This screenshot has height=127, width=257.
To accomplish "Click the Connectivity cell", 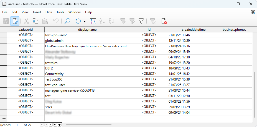I will (x=87, y=74).
